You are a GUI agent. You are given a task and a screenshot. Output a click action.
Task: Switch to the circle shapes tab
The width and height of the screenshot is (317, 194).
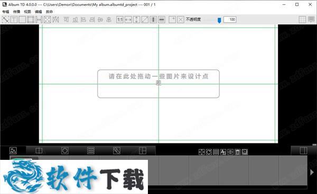(x=65, y=150)
